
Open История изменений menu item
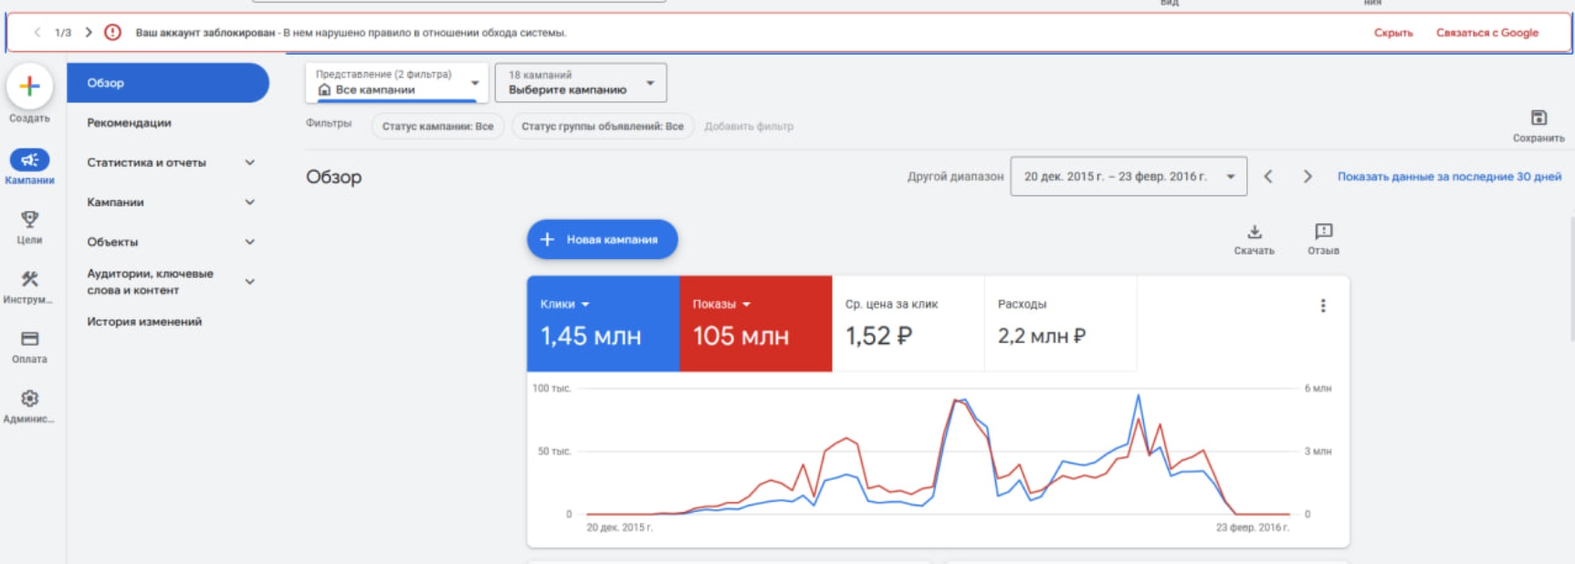[x=144, y=322]
